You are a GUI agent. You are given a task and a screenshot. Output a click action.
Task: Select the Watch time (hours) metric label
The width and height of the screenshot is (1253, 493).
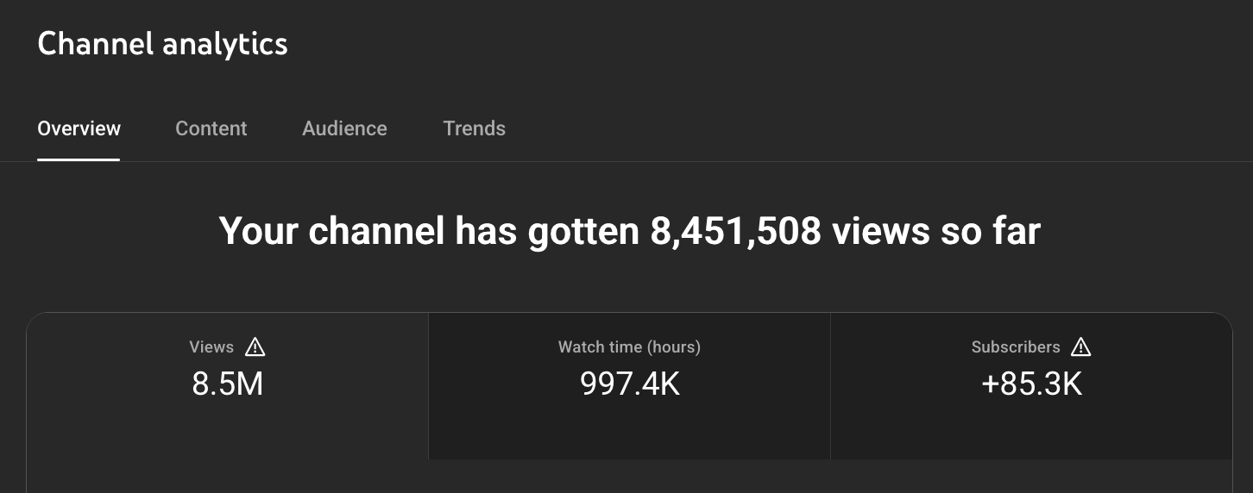[x=629, y=347]
